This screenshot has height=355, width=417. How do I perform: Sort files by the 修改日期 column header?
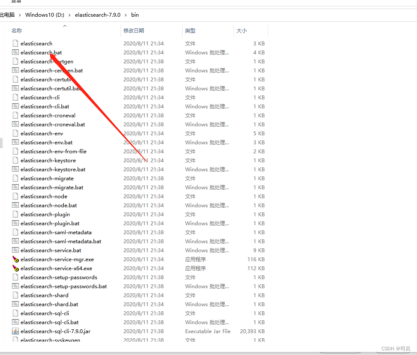tap(134, 30)
